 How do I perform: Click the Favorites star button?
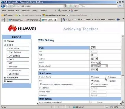pyautogui.click(x=7, y=15)
